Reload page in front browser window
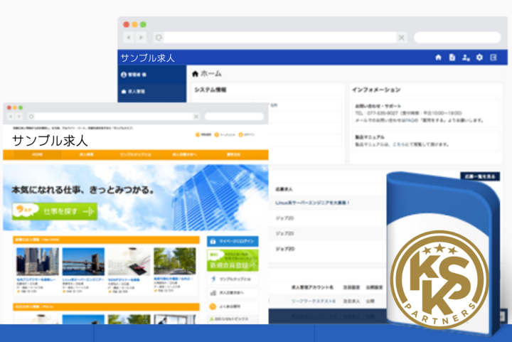 point(31,116)
